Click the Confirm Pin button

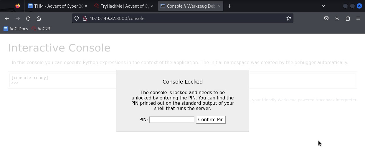tap(211, 119)
